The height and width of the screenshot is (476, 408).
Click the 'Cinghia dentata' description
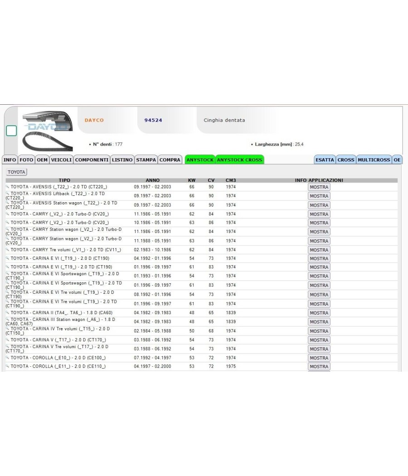[224, 120]
